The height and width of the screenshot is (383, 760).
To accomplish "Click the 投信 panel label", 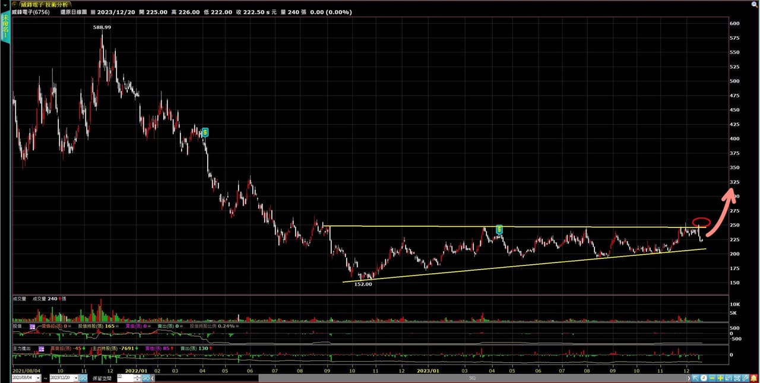I will (18, 326).
